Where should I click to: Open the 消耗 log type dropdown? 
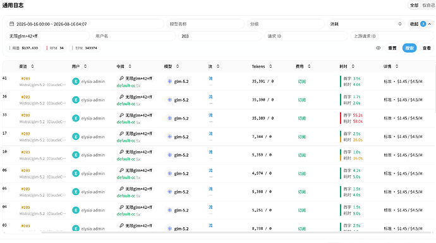click(366, 24)
